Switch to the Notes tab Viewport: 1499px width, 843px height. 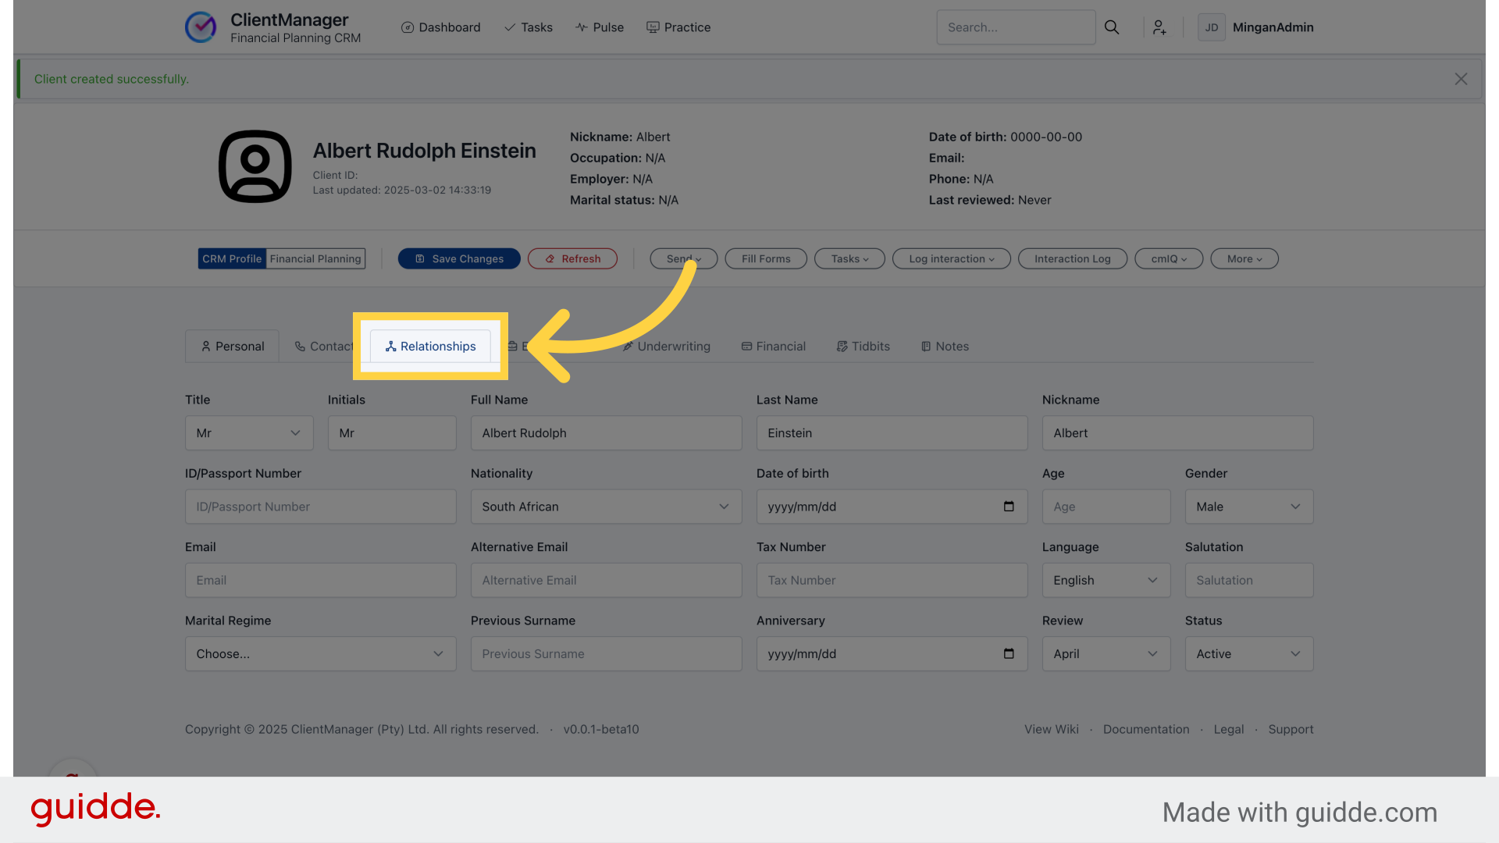(x=945, y=347)
